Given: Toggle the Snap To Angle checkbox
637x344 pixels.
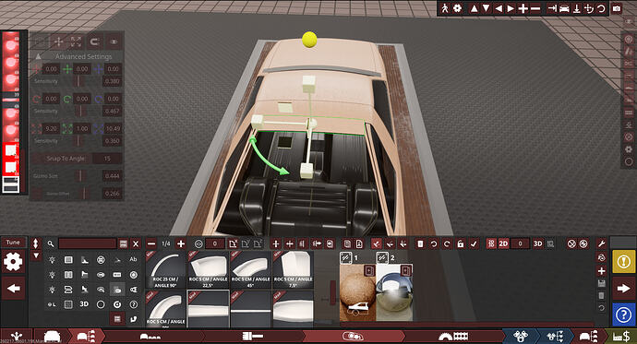Looking at the screenshot, I should [x=38, y=159].
